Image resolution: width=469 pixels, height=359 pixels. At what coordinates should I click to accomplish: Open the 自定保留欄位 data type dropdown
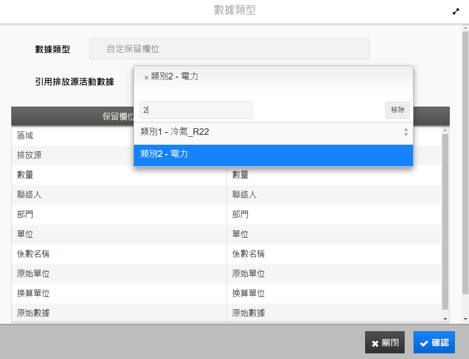pos(229,49)
